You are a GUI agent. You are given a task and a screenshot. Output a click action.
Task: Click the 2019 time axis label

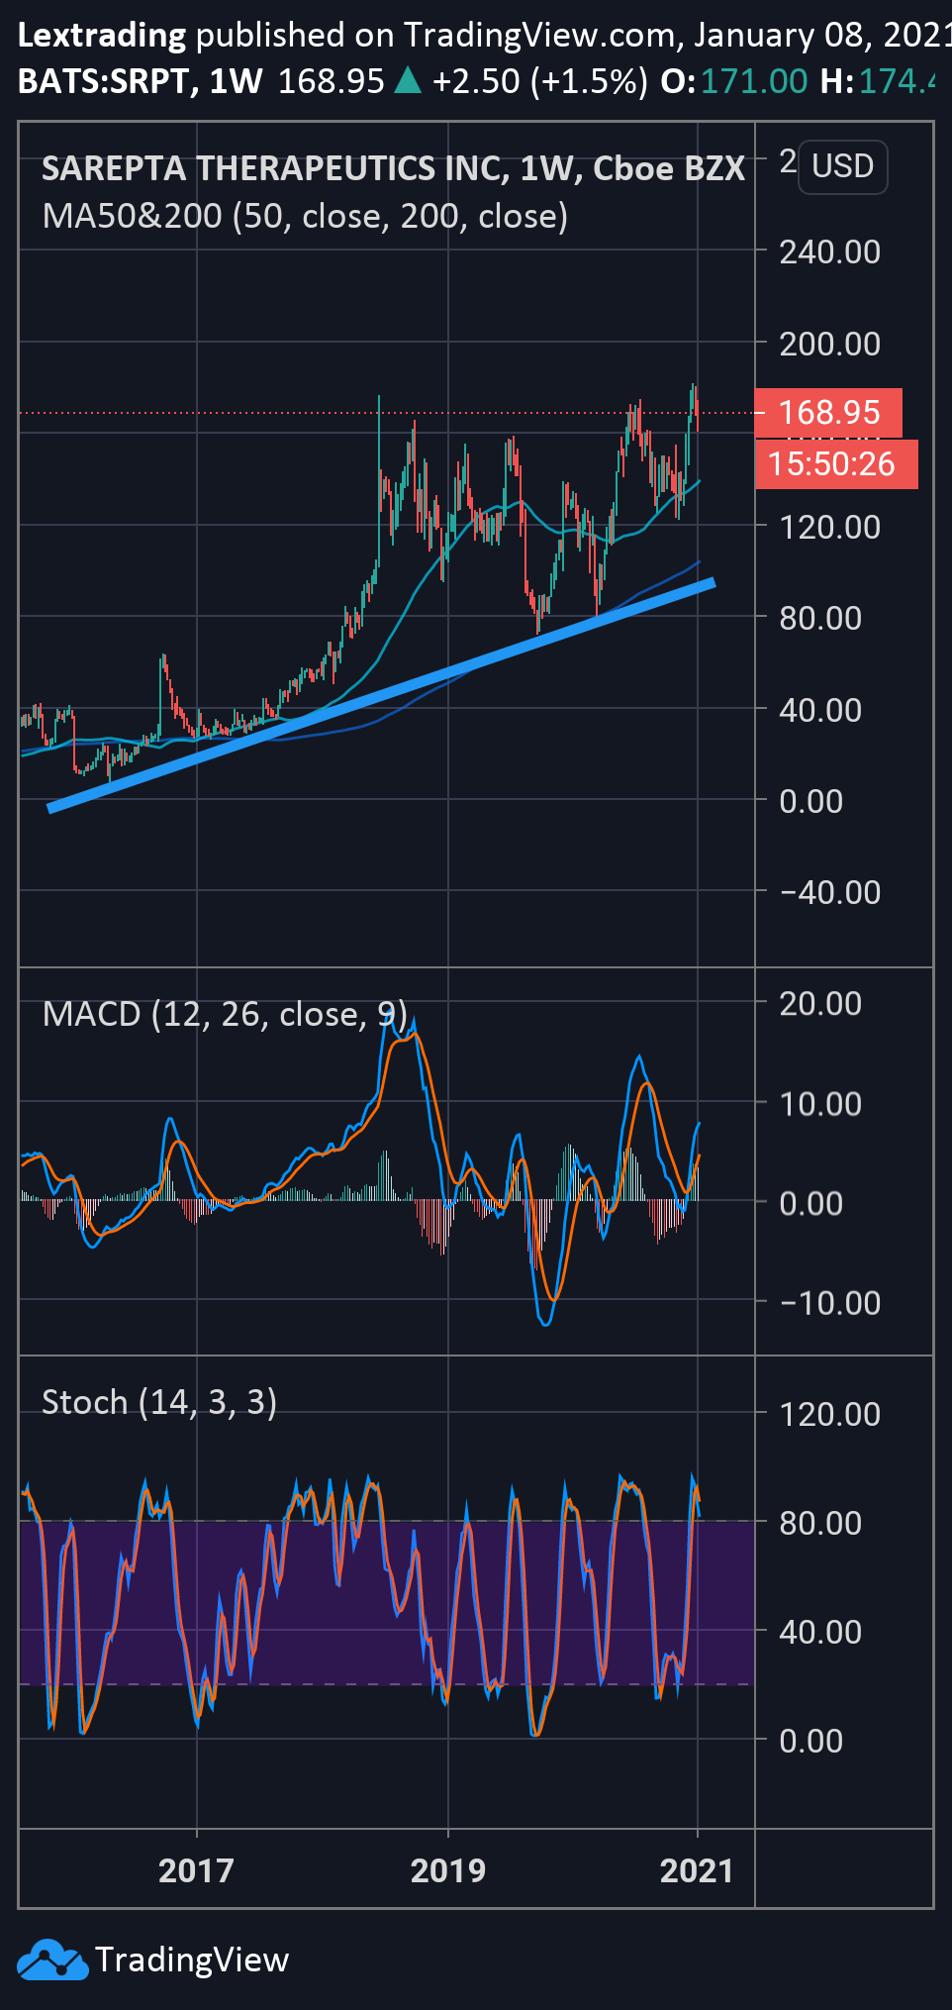(x=448, y=1870)
